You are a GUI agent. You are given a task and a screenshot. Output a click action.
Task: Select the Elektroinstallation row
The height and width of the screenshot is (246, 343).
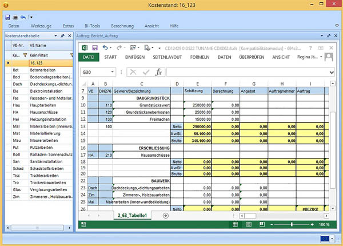tap(39, 91)
